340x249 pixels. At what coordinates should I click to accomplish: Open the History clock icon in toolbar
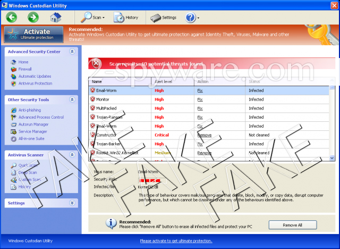[119, 18]
